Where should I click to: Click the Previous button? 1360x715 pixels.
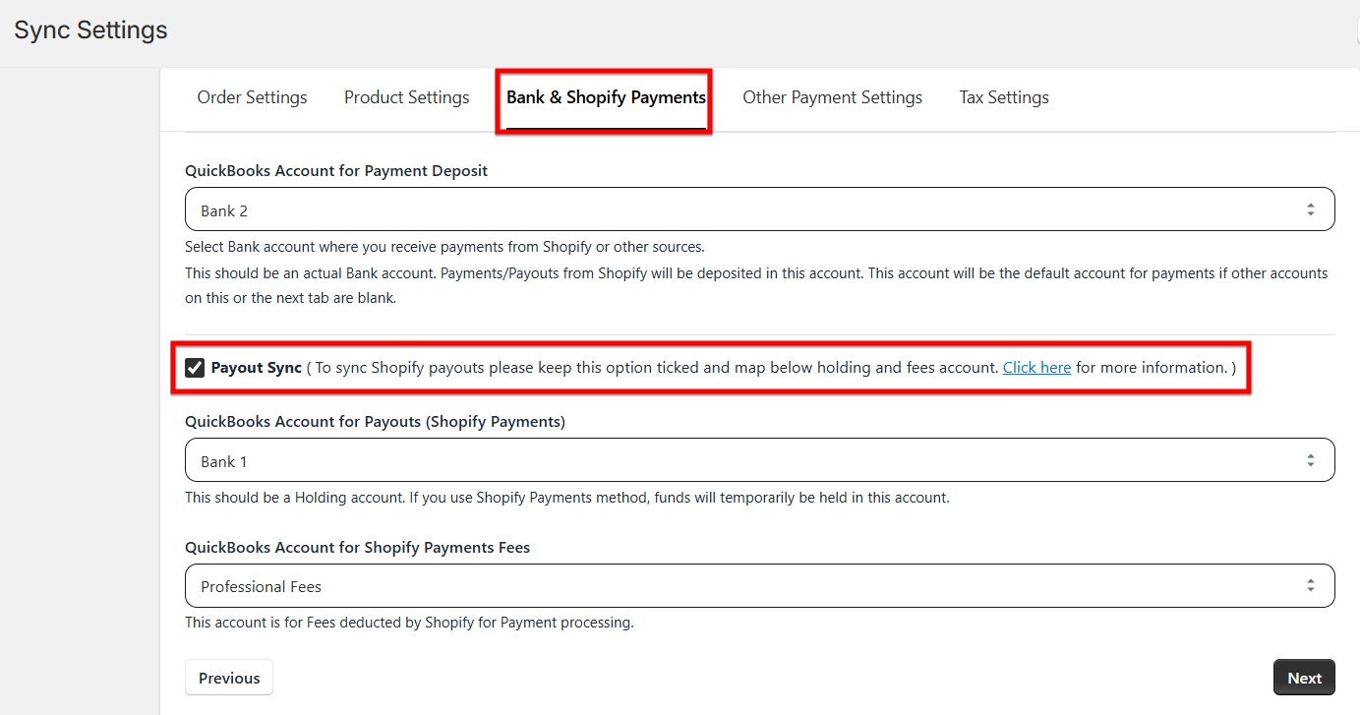point(229,678)
